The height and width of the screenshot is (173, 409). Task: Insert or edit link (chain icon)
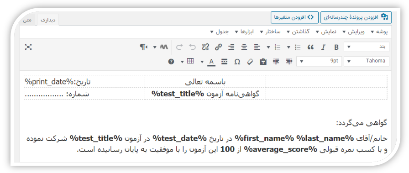(x=218, y=47)
